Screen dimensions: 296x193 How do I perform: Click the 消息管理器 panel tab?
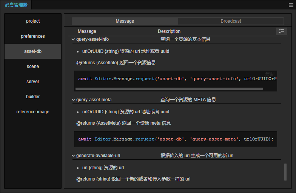[16, 5]
